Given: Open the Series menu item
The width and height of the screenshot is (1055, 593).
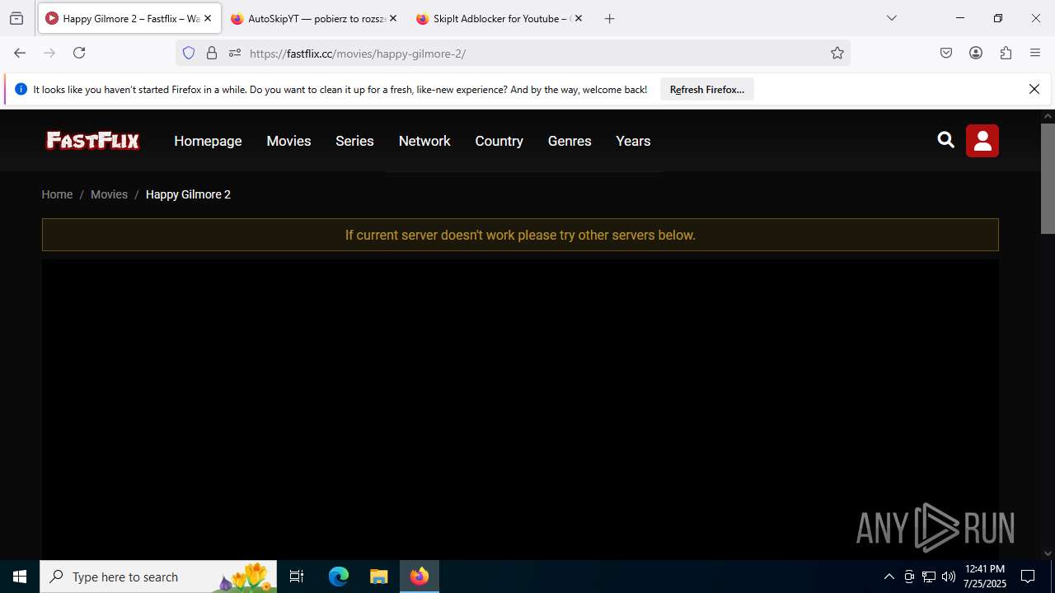Looking at the screenshot, I should 354,141.
